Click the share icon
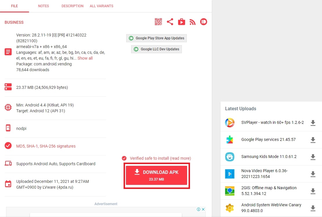This screenshot has height=217, width=322. tap(170, 22)
